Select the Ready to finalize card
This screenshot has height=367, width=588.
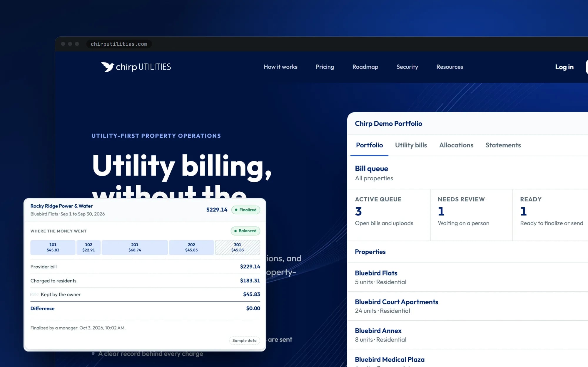pos(550,215)
